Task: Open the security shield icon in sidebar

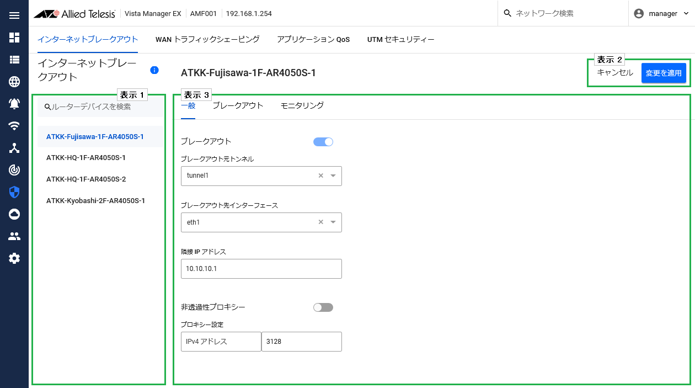Action: (x=14, y=192)
